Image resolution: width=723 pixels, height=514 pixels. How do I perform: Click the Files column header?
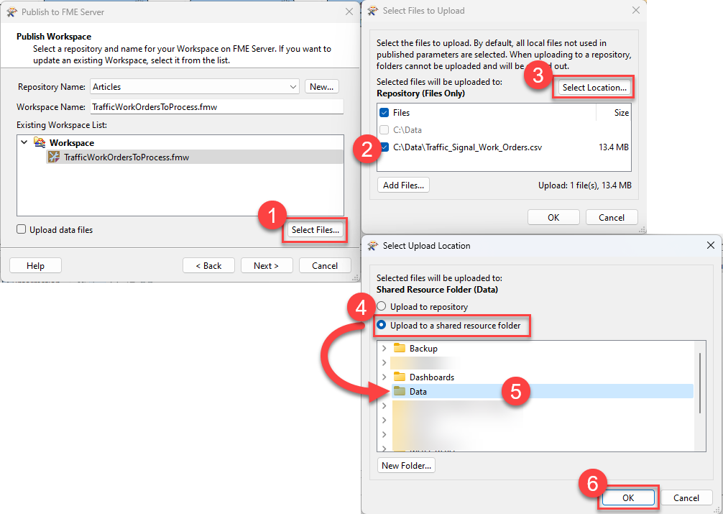click(x=401, y=113)
